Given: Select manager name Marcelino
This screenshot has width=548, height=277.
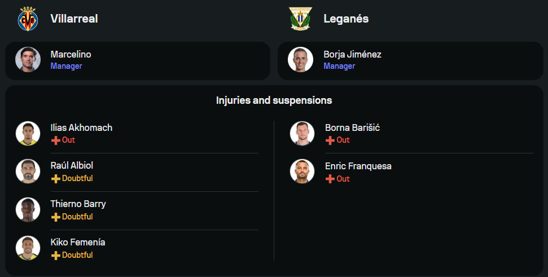Looking at the screenshot, I should [71, 55].
